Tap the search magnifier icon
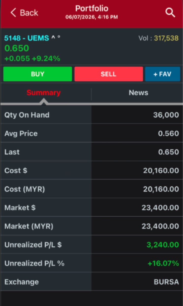The width and height of the screenshot is (183, 306). (170, 12)
